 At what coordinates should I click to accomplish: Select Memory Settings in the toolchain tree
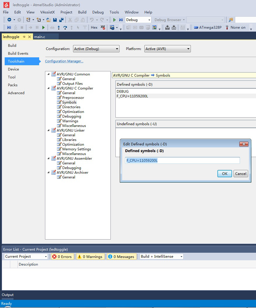pos(77,149)
